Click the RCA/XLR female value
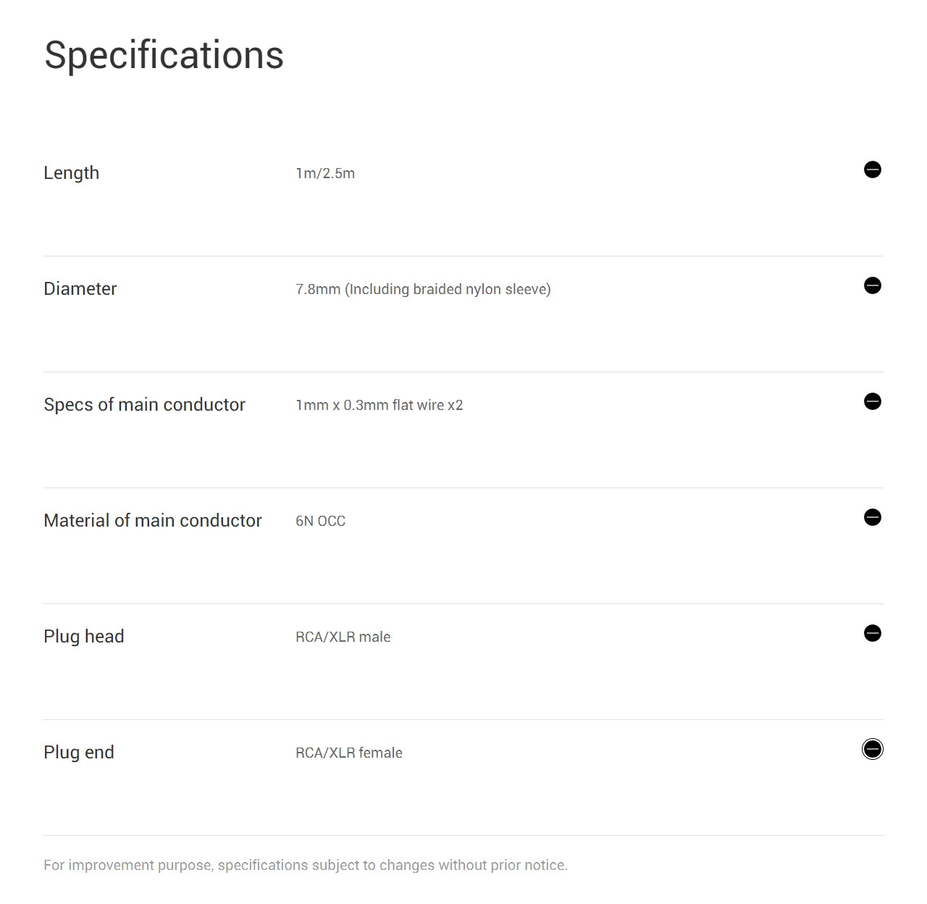Screen dimensions: 927x904 tap(348, 753)
